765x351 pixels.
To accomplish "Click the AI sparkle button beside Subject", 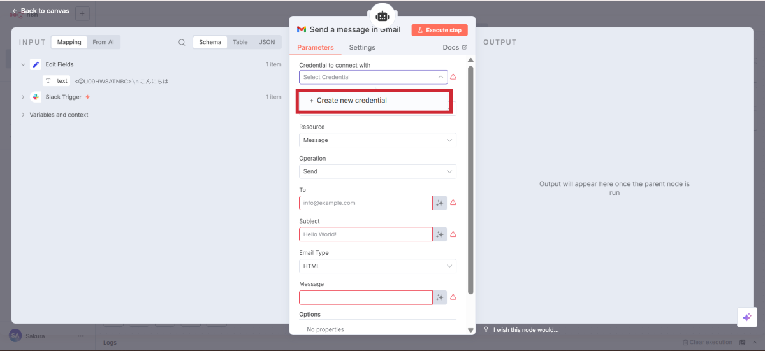I will 440,234.
